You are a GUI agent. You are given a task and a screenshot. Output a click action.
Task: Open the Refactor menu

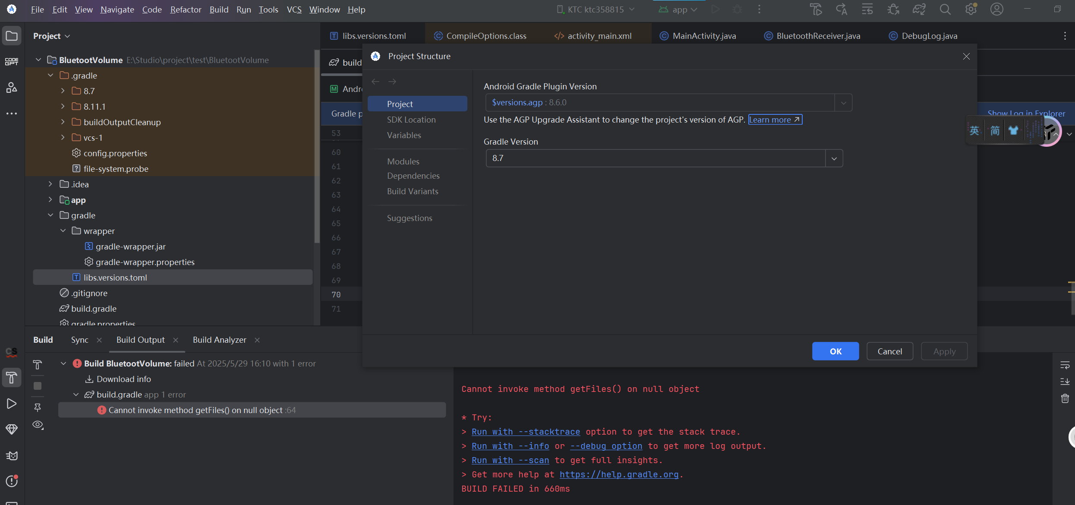[x=186, y=9]
